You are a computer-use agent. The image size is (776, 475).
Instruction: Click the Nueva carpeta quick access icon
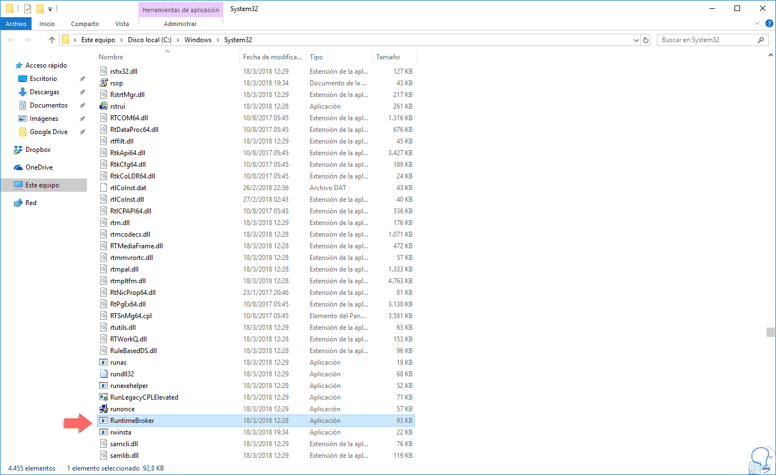point(40,8)
